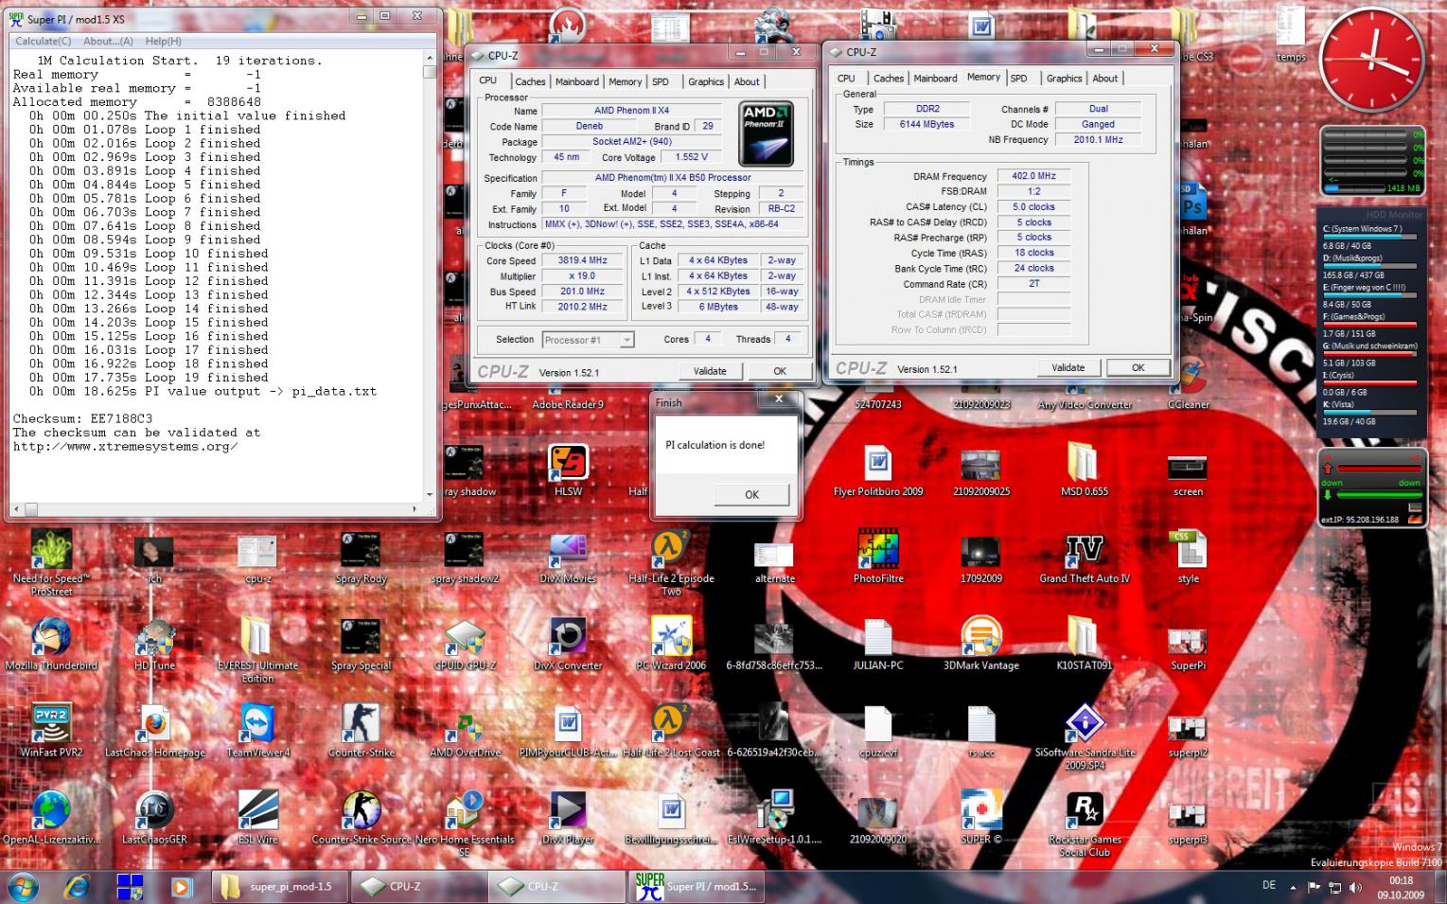Switch to Super PI taskbar button
Image resolution: width=1447 pixels, height=904 pixels.
(697, 887)
